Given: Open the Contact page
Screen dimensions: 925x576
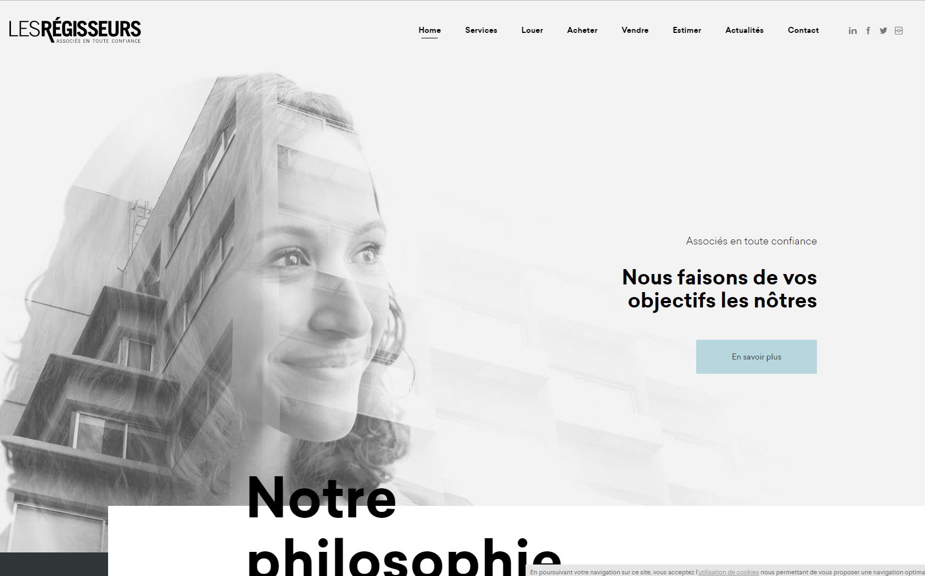Looking at the screenshot, I should coord(803,30).
